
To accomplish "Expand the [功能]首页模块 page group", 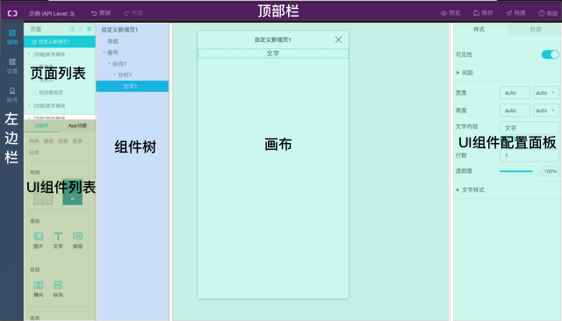I will (x=29, y=106).
